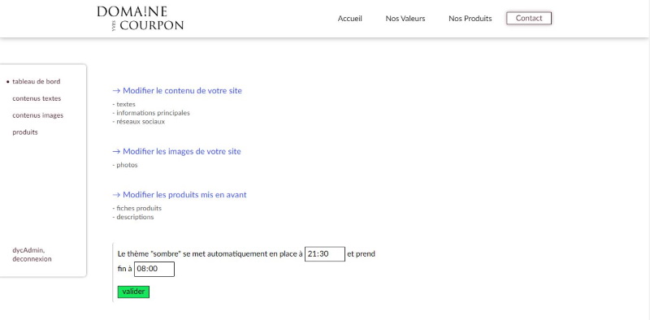The width and height of the screenshot is (650, 320).
Task: Open the Nos Valeurs menu item
Action: [x=405, y=19]
